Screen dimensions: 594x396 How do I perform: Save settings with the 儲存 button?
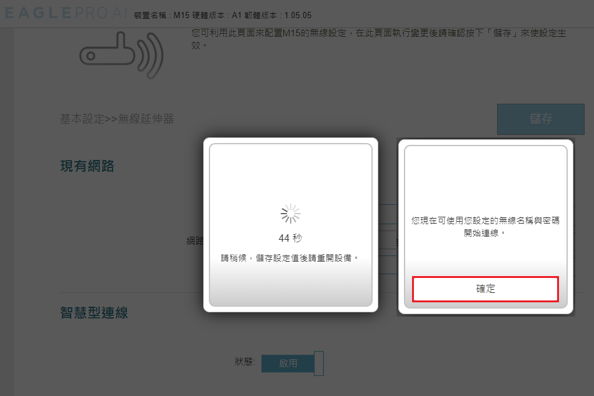541,119
